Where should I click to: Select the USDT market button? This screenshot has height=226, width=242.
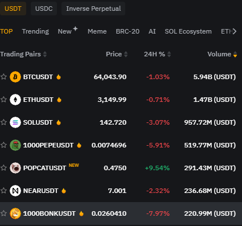point(13,9)
